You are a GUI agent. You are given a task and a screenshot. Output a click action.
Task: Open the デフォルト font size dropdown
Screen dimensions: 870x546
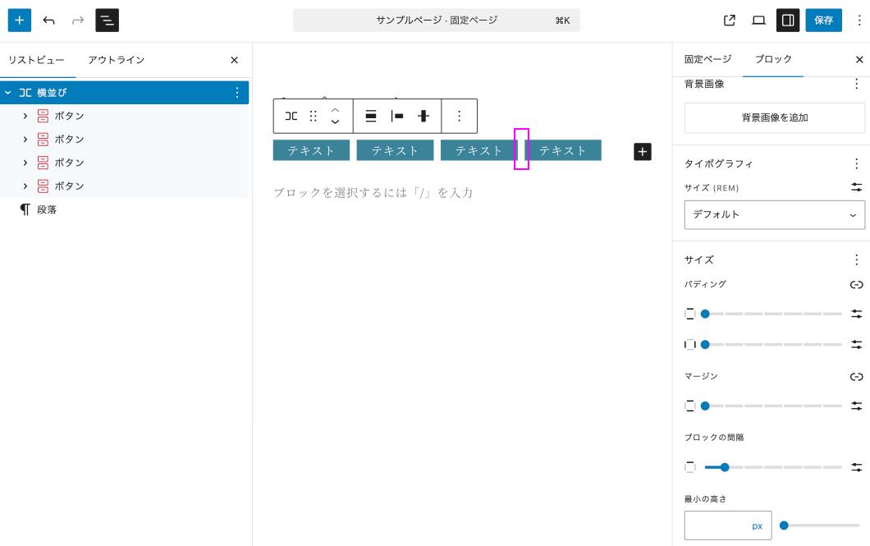774,214
